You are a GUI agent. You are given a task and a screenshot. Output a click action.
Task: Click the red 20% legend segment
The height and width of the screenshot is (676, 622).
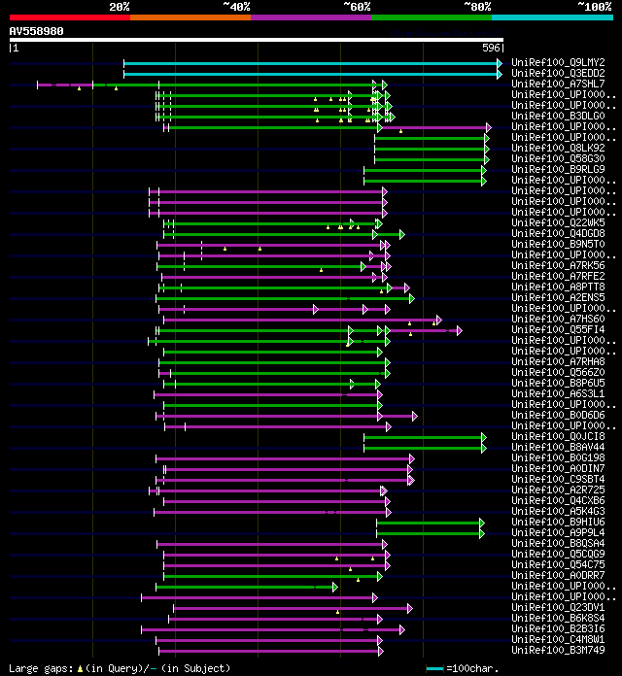tap(70, 17)
